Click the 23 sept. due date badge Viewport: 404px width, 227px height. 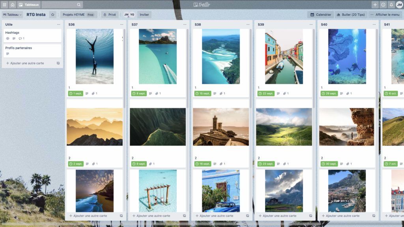click(x=266, y=164)
